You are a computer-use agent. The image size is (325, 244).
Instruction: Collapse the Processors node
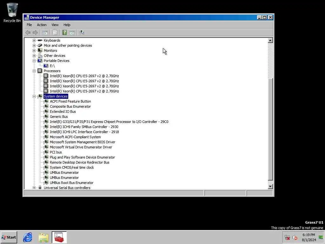pos(34,71)
